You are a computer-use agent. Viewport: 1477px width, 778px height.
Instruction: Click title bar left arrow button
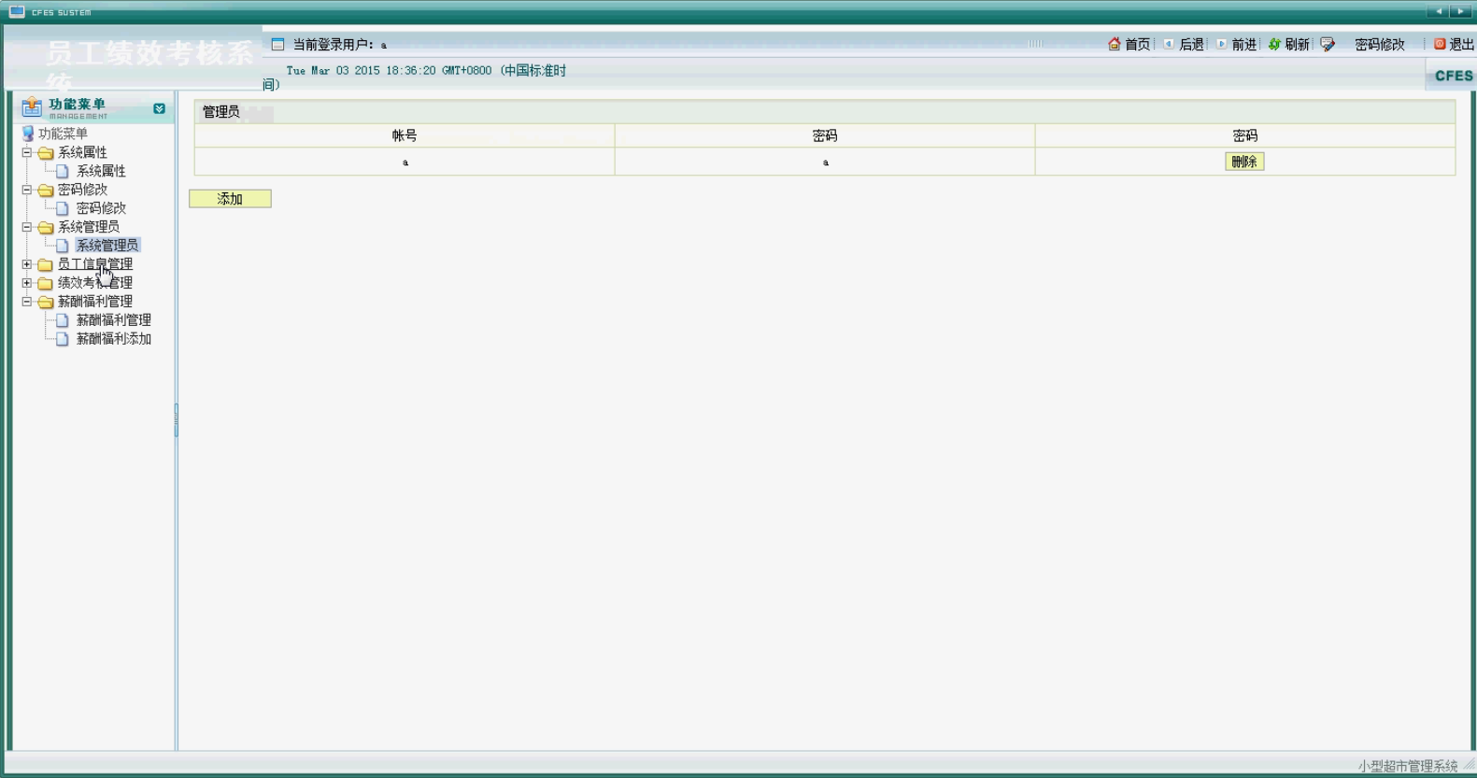1439,11
